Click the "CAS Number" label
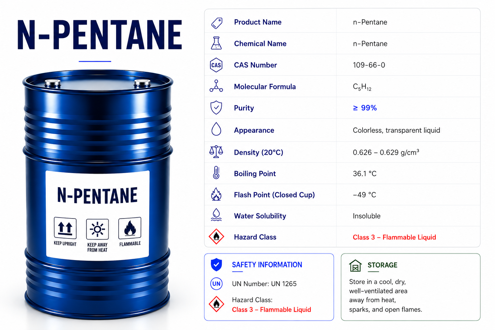This screenshot has height=330, width=495. point(255,65)
